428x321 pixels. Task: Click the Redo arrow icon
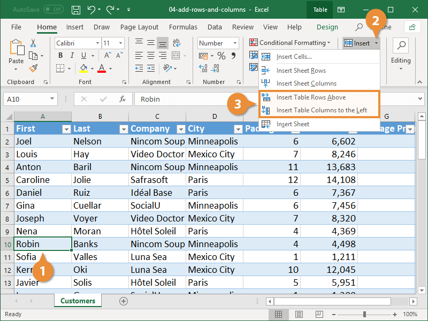point(110,10)
